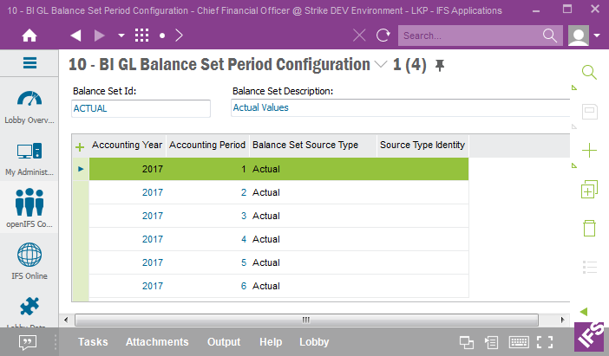The width and height of the screenshot is (609, 356).
Task: Click the duplicate record icon on right
Action: (x=589, y=189)
